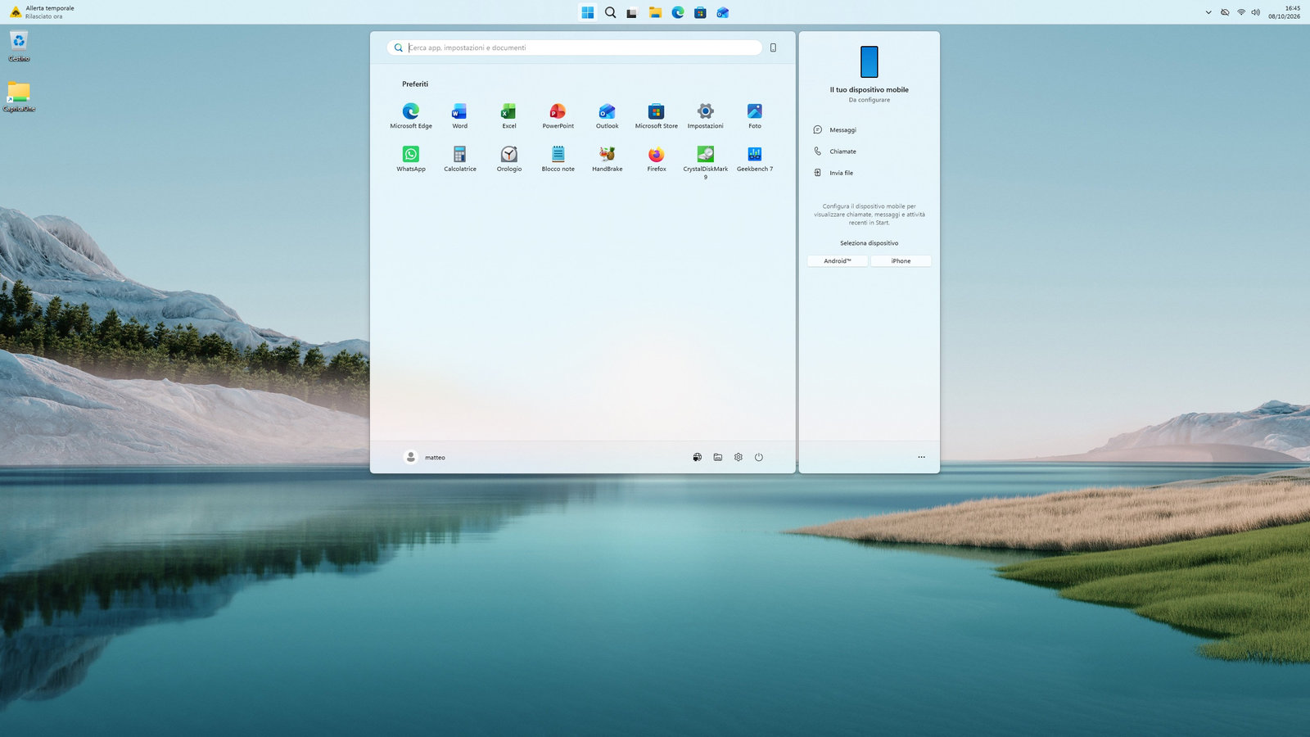Launch CrystalDiskMark 9
The height and width of the screenshot is (737, 1310).
pos(705,161)
